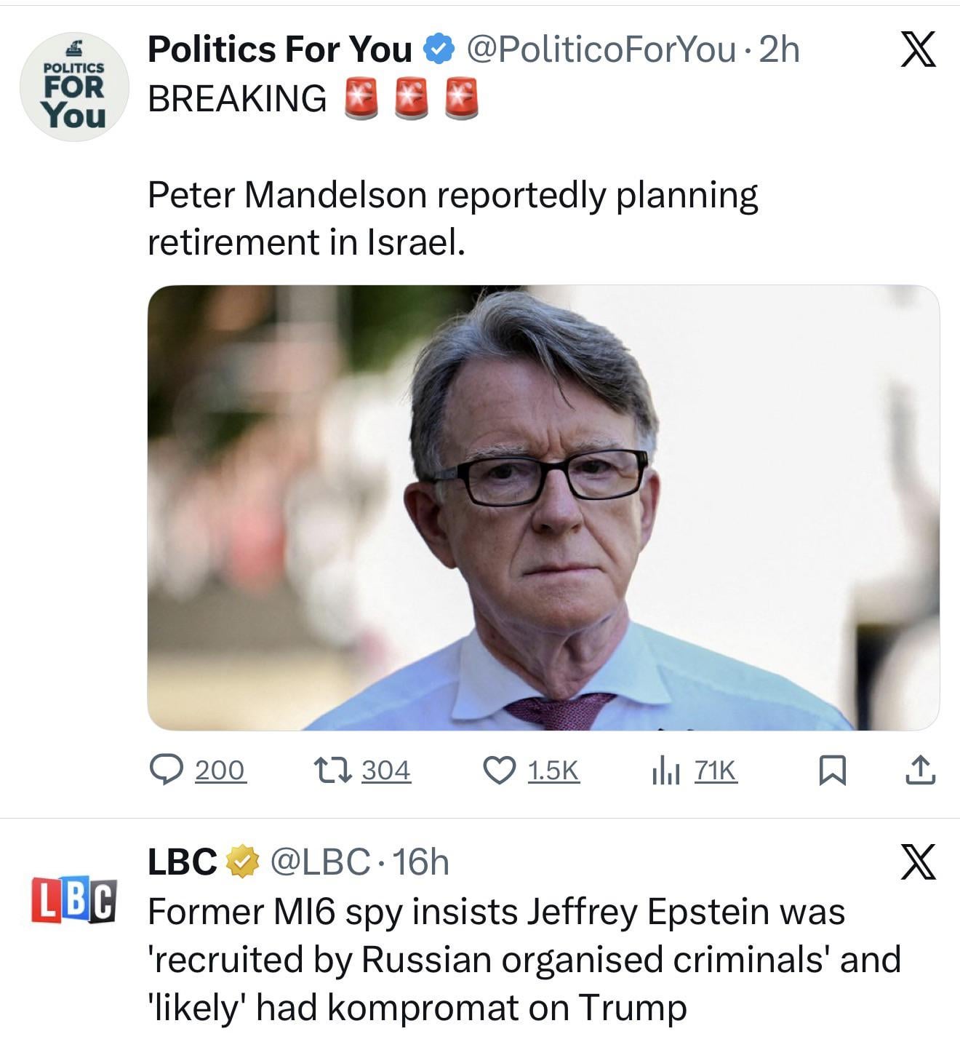Click the 2h timestamp

[x=779, y=50]
